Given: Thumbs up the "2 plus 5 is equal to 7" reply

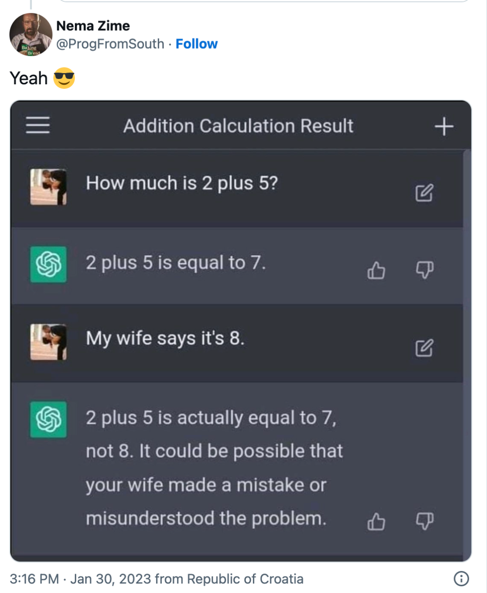Looking at the screenshot, I should [376, 271].
